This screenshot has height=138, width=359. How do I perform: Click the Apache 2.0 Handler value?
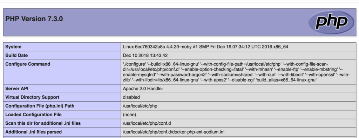143,88
